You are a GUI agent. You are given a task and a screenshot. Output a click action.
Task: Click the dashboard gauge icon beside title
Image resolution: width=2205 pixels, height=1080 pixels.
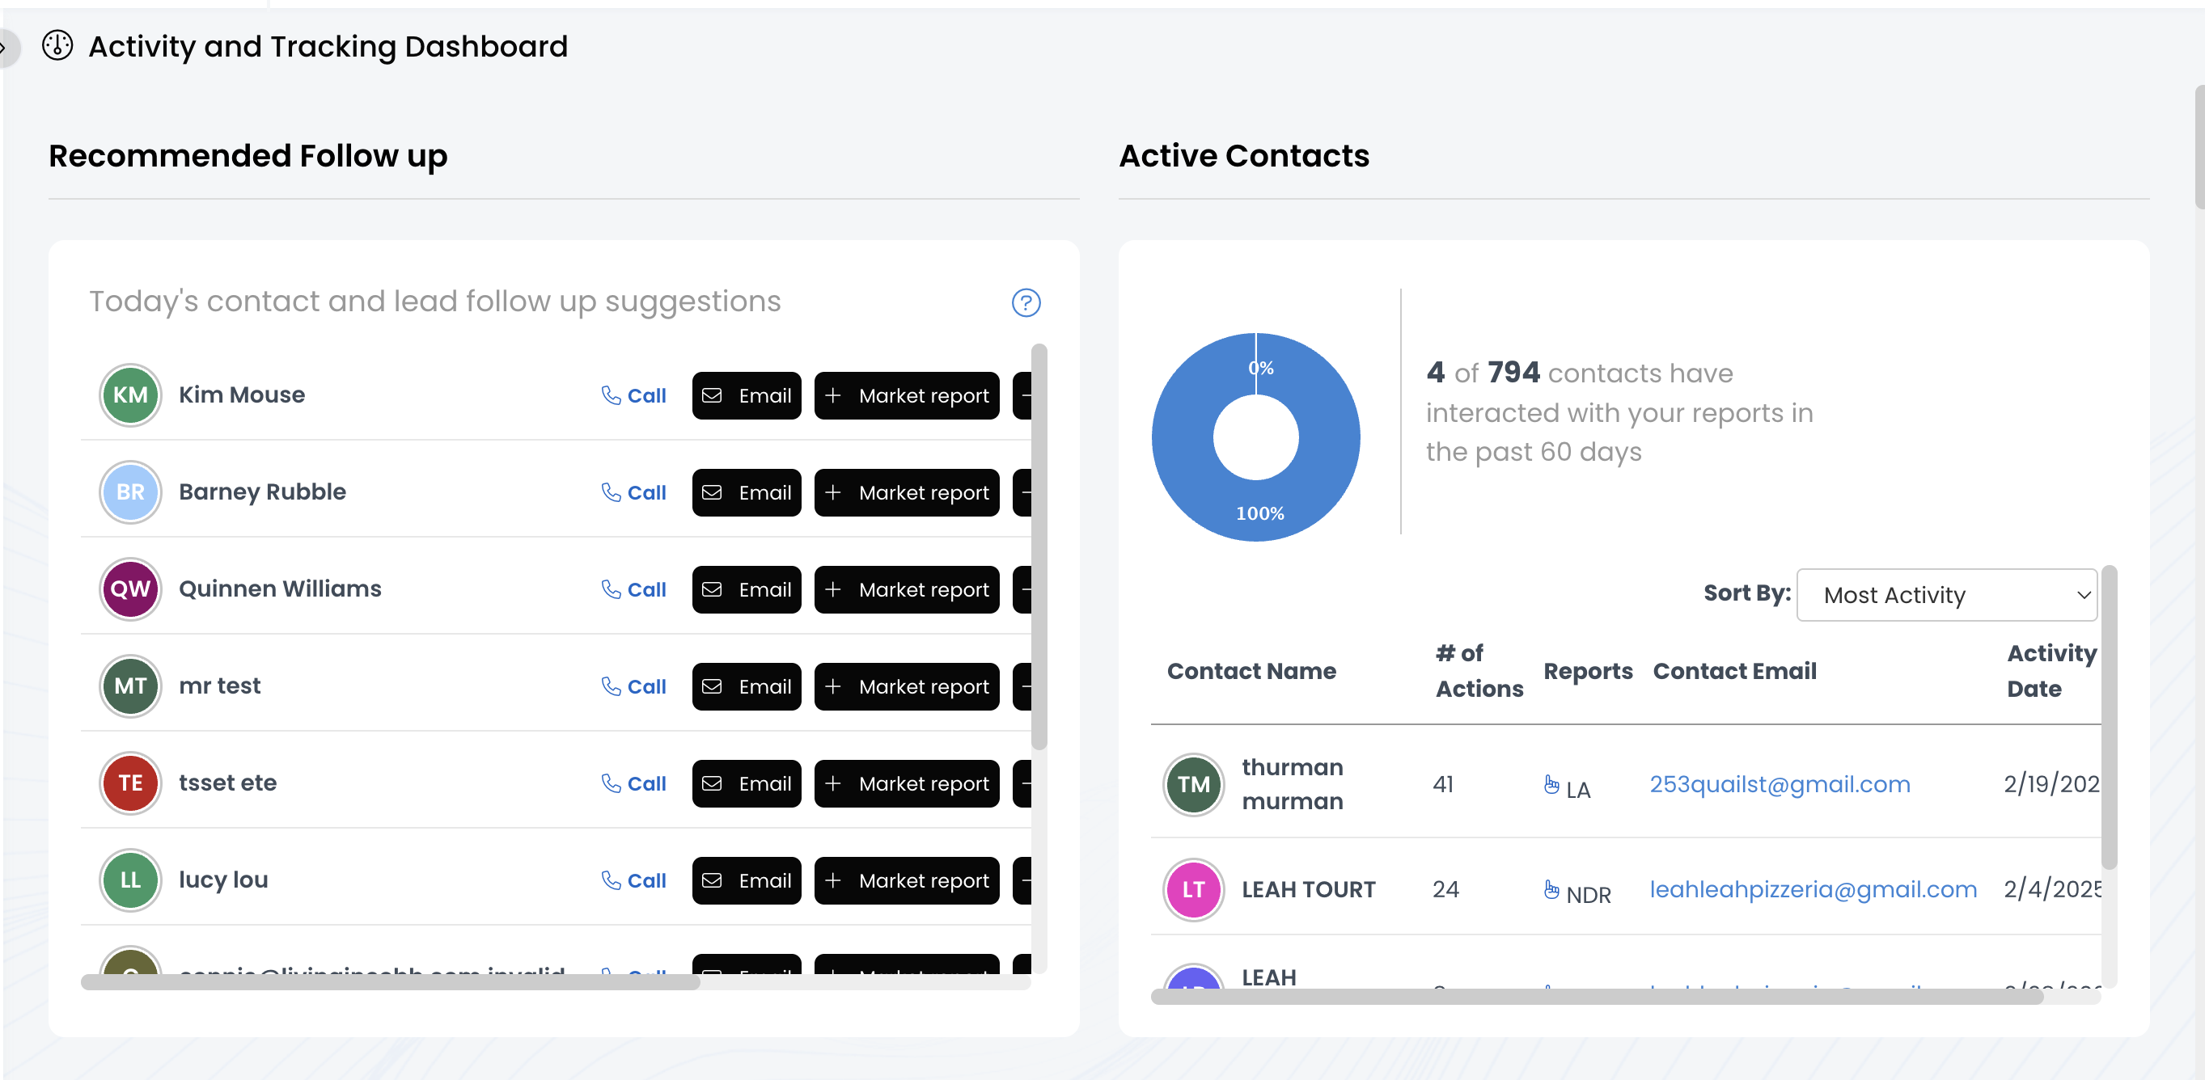coord(57,45)
